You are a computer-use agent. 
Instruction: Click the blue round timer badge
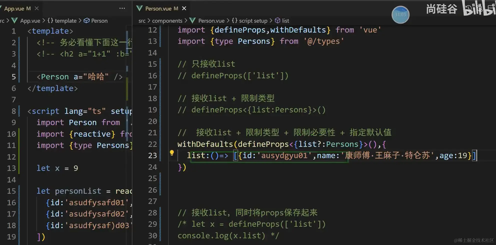tap(400, 15)
